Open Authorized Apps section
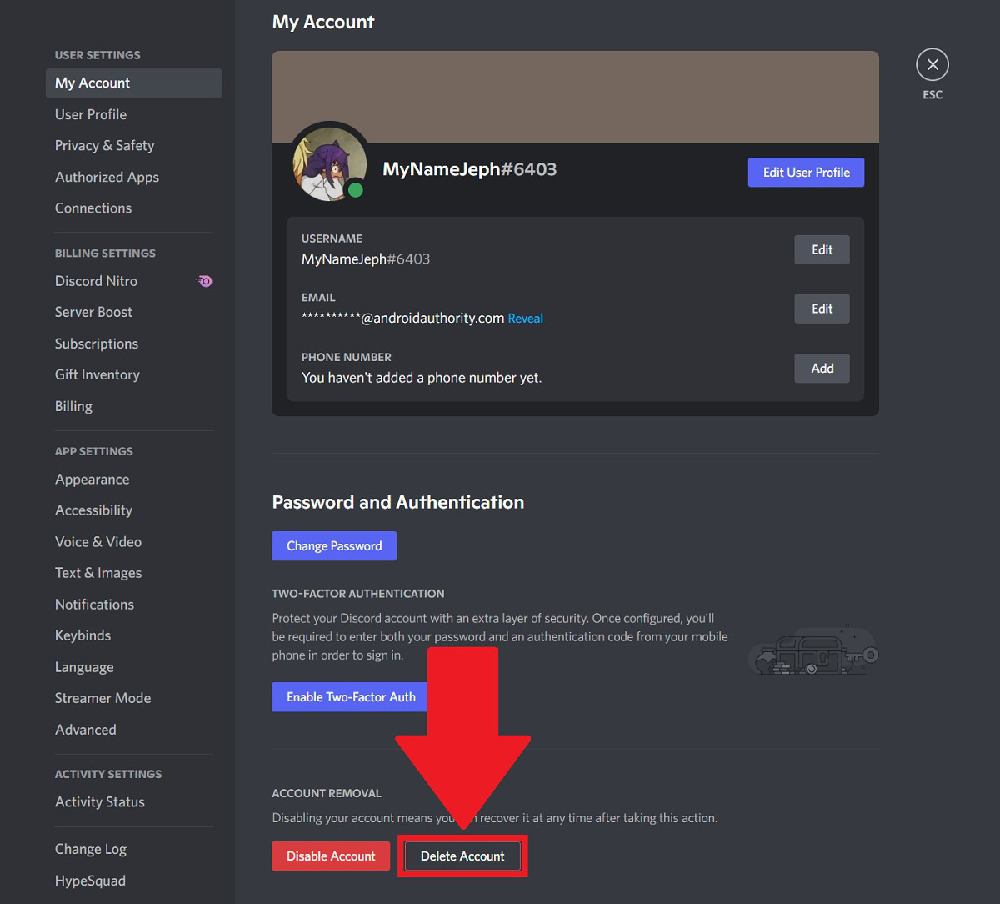 point(107,177)
